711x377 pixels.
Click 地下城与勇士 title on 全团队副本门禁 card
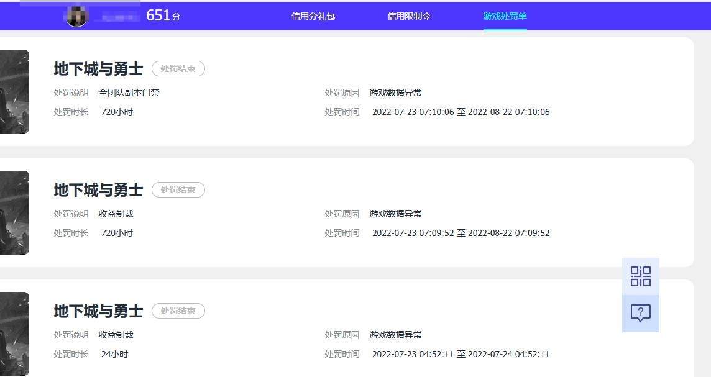point(98,69)
